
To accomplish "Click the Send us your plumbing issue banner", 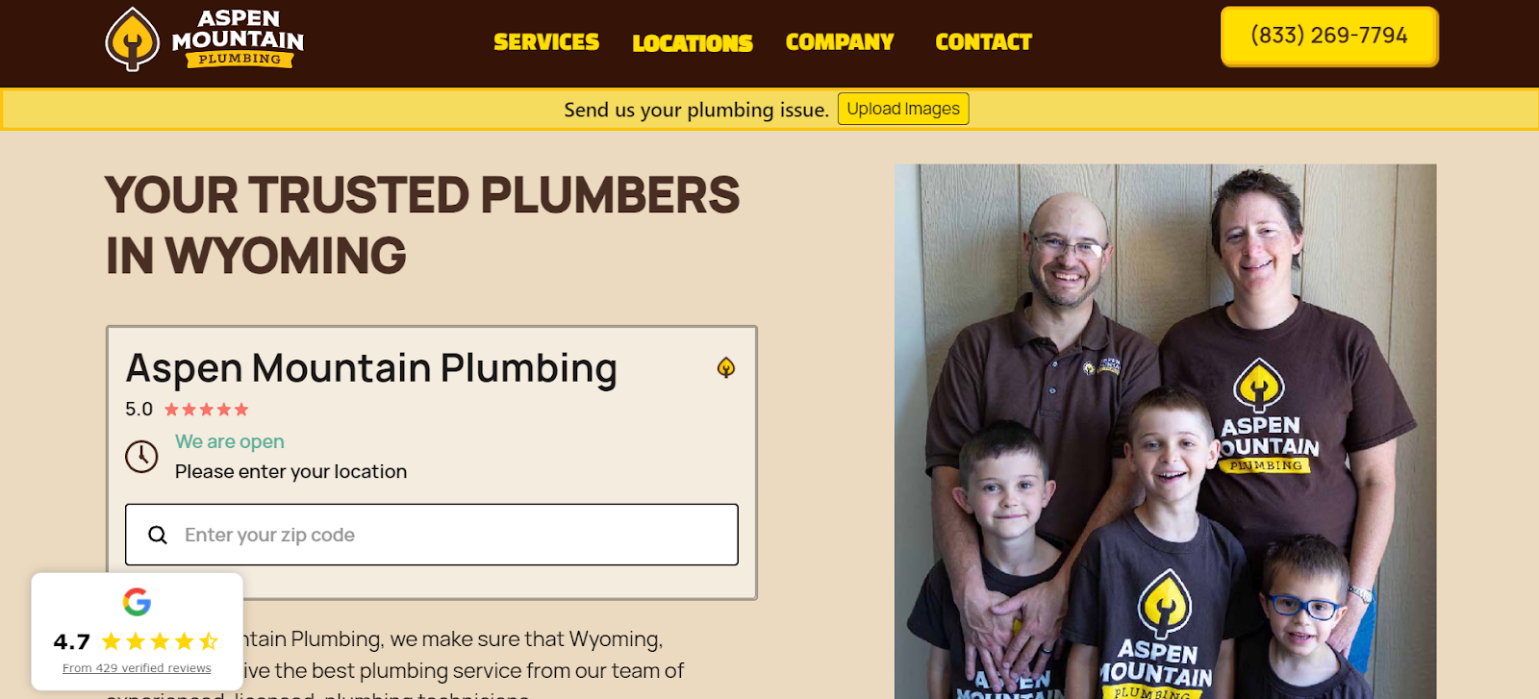I will pos(696,110).
